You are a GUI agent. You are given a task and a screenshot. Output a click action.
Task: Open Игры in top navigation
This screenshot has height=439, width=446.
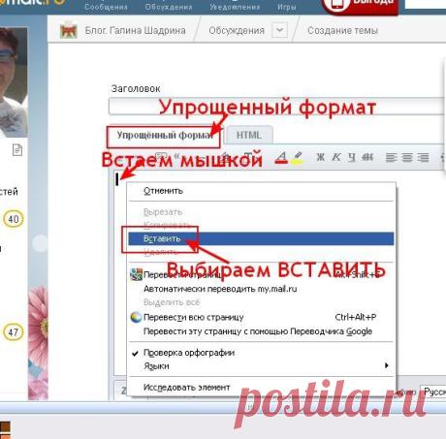287,7
